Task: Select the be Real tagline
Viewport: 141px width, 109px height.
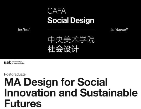Action: click(24, 30)
